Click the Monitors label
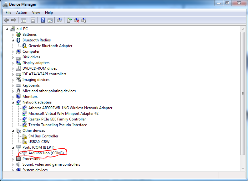248x181 pixels. pyautogui.click(x=30, y=97)
